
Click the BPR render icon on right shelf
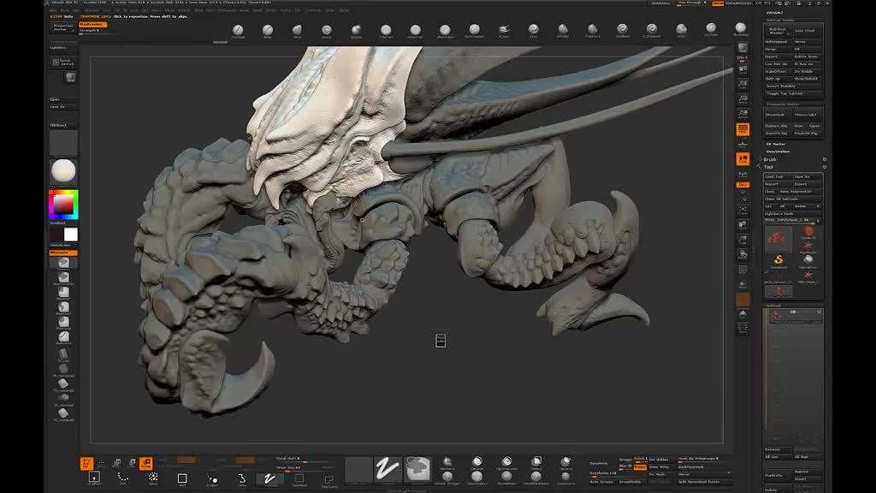point(743,48)
